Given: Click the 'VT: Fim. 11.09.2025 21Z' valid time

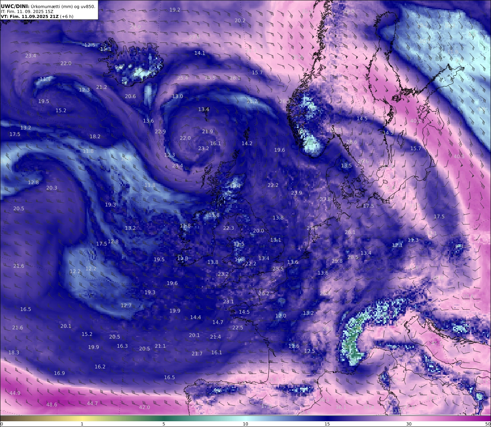Looking at the screenshot, I should click(x=30, y=16).
